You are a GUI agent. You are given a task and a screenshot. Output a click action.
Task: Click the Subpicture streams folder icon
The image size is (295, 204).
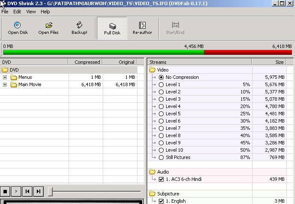pos(152,194)
